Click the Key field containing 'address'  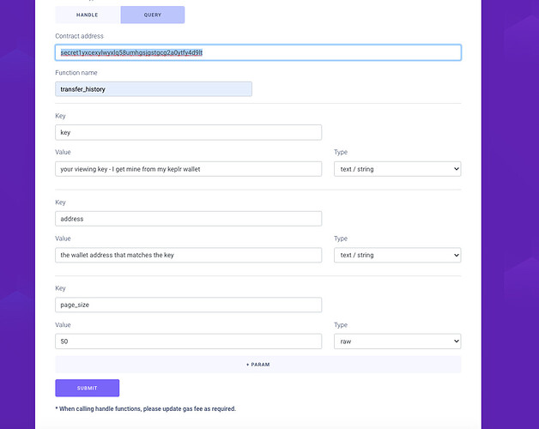[188, 219]
